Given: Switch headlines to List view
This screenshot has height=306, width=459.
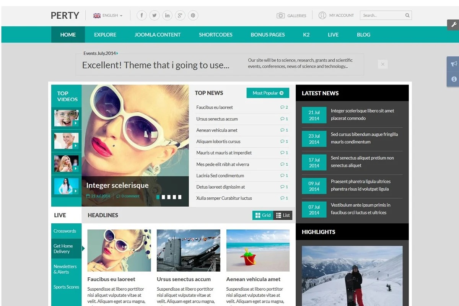Looking at the screenshot, I should (283, 215).
